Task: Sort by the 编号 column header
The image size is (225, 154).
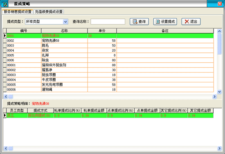Action: coord(24,31)
